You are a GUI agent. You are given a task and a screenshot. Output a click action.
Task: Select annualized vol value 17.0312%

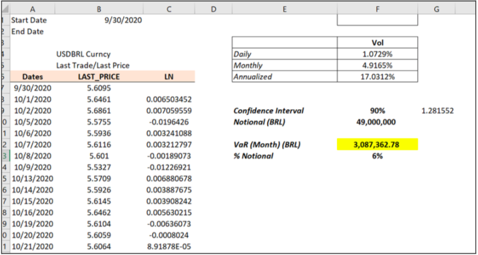tap(377, 77)
